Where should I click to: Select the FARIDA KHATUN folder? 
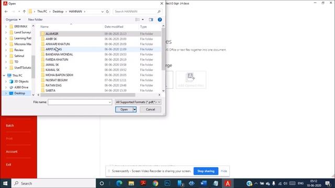100,60
